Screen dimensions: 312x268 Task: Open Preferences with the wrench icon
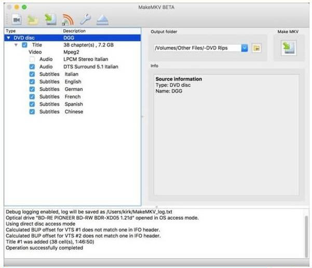(85, 20)
